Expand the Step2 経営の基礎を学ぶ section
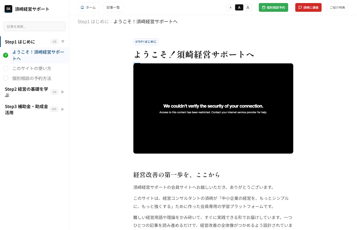Screen dimensions: 357x230 click(63, 92)
